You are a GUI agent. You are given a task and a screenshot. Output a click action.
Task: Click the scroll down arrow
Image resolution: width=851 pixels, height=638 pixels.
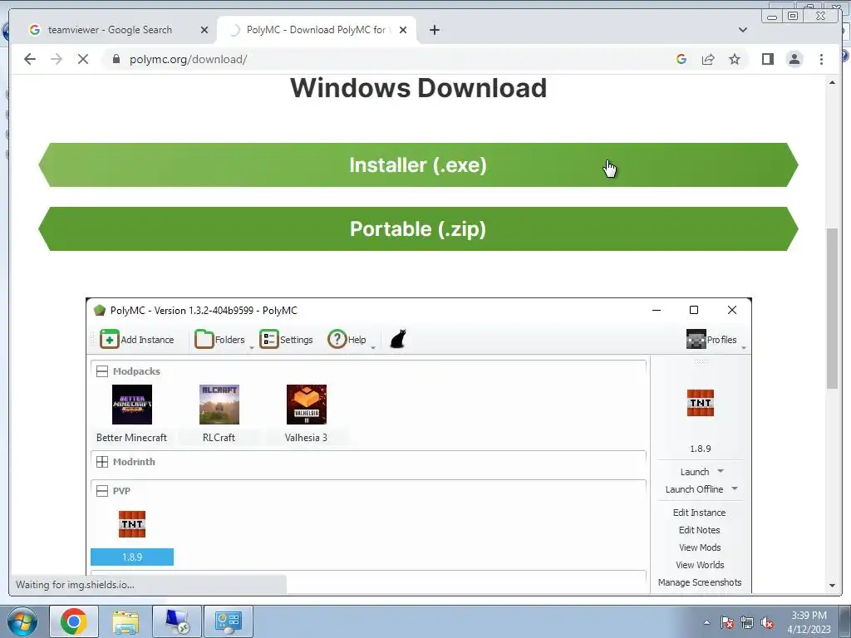832,586
